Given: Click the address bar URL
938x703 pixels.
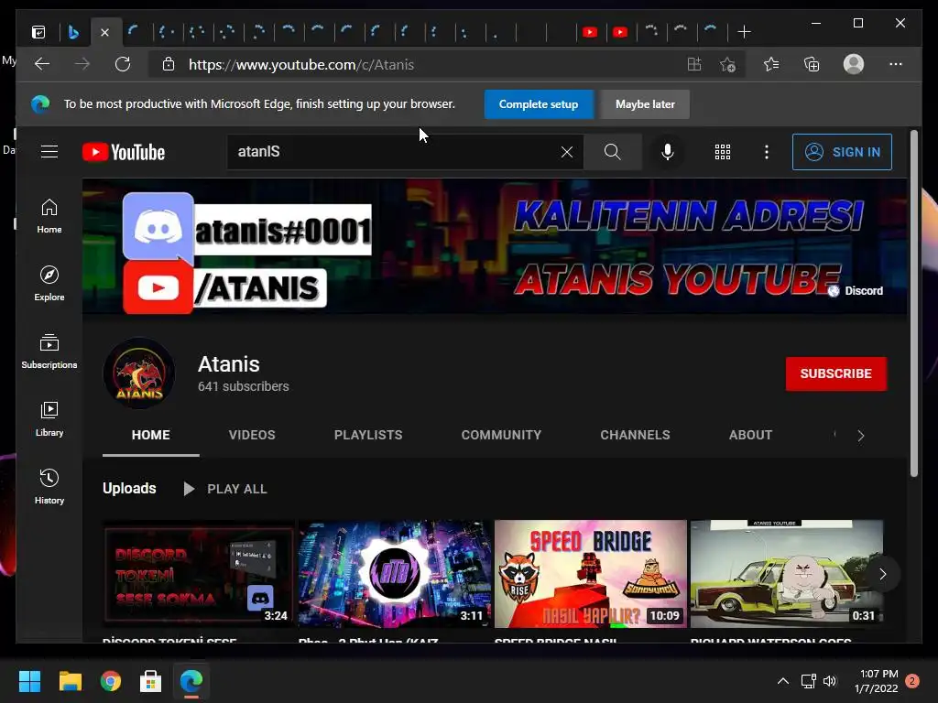Looking at the screenshot, I should tap(301, 65).
